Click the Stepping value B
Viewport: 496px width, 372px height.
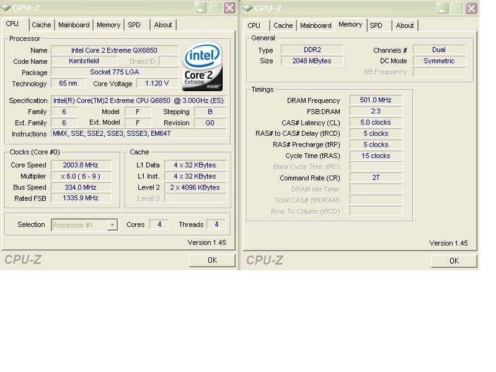coord(210,112)
